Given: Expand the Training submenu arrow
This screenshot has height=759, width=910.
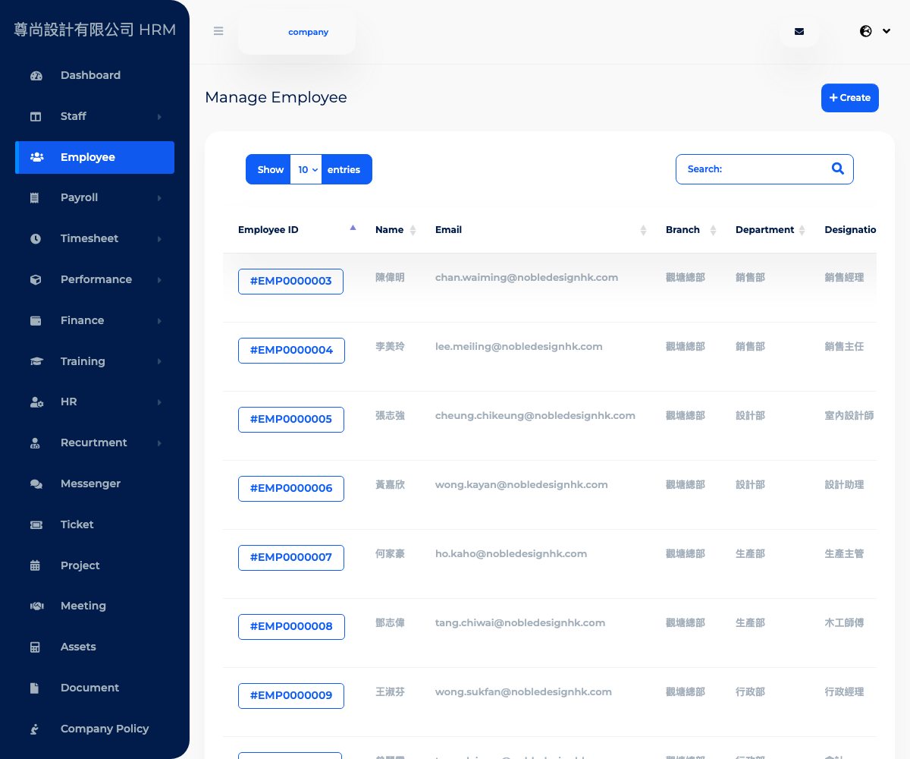Looking at the screenshot, I should [159, 362].
